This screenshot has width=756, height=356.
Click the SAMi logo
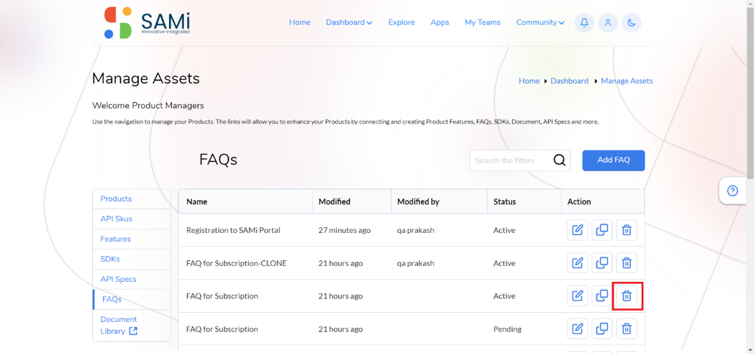tap(147, 23)
